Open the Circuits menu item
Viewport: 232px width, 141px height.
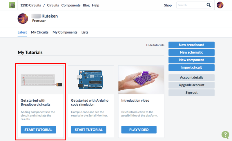click(x=53, y=5)
